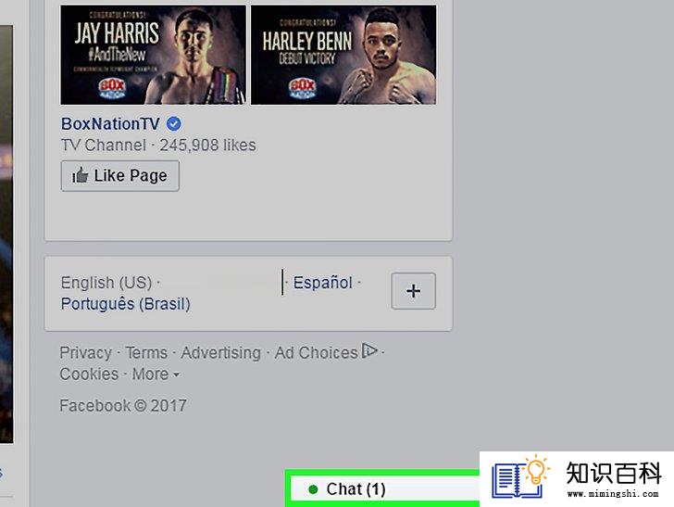Viewport: 674px width, 507px height.
Task: Click the thumbs-up icon on Like Page
Action: click(80, 175)
